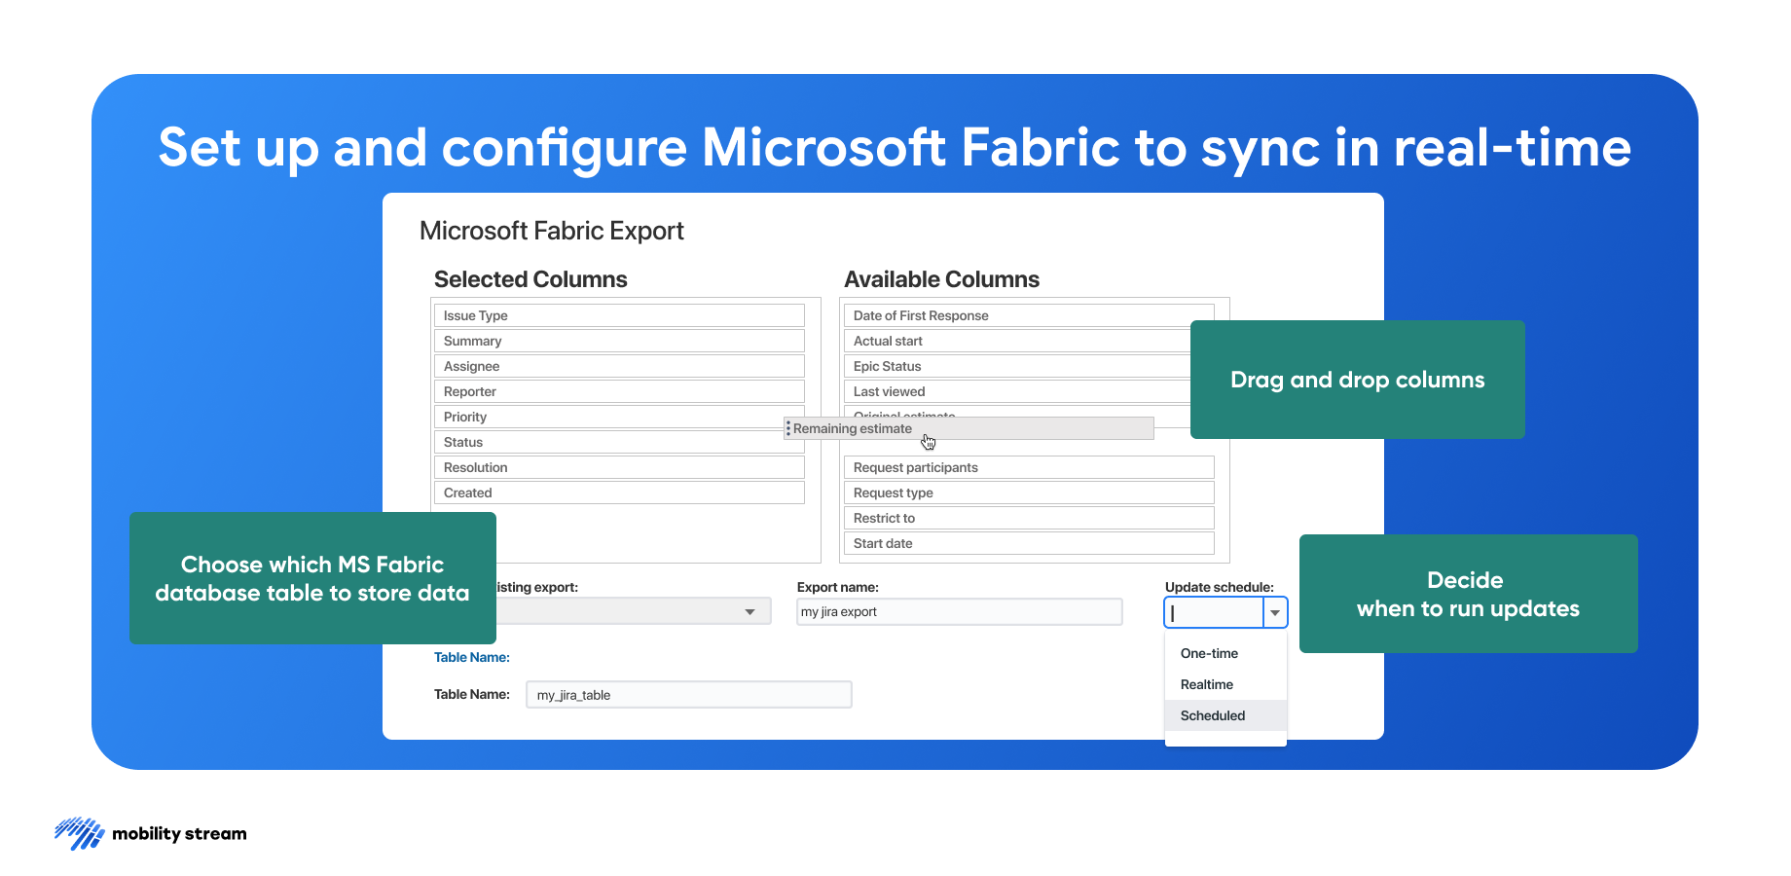Click the Table Name field showing my_jira_table
1791x876 pixels.
(689, 694)
